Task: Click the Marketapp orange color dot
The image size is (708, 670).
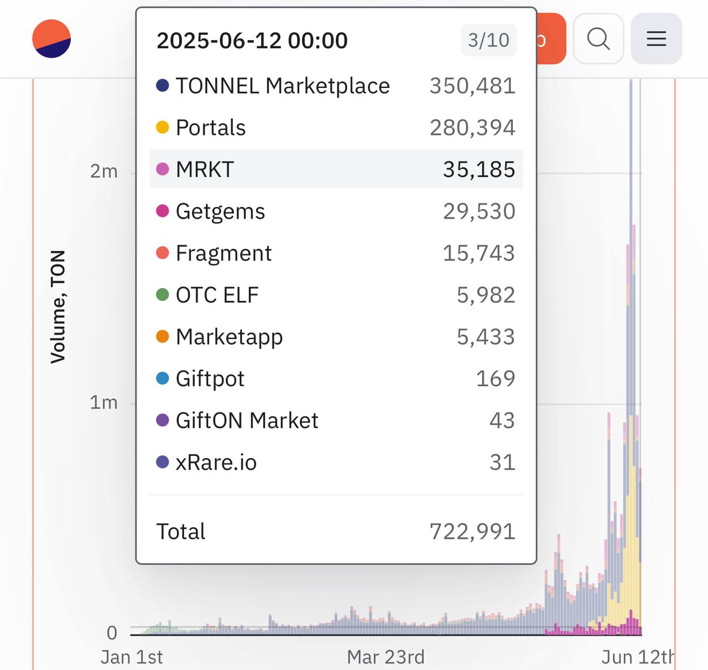Action: [162, 336]
